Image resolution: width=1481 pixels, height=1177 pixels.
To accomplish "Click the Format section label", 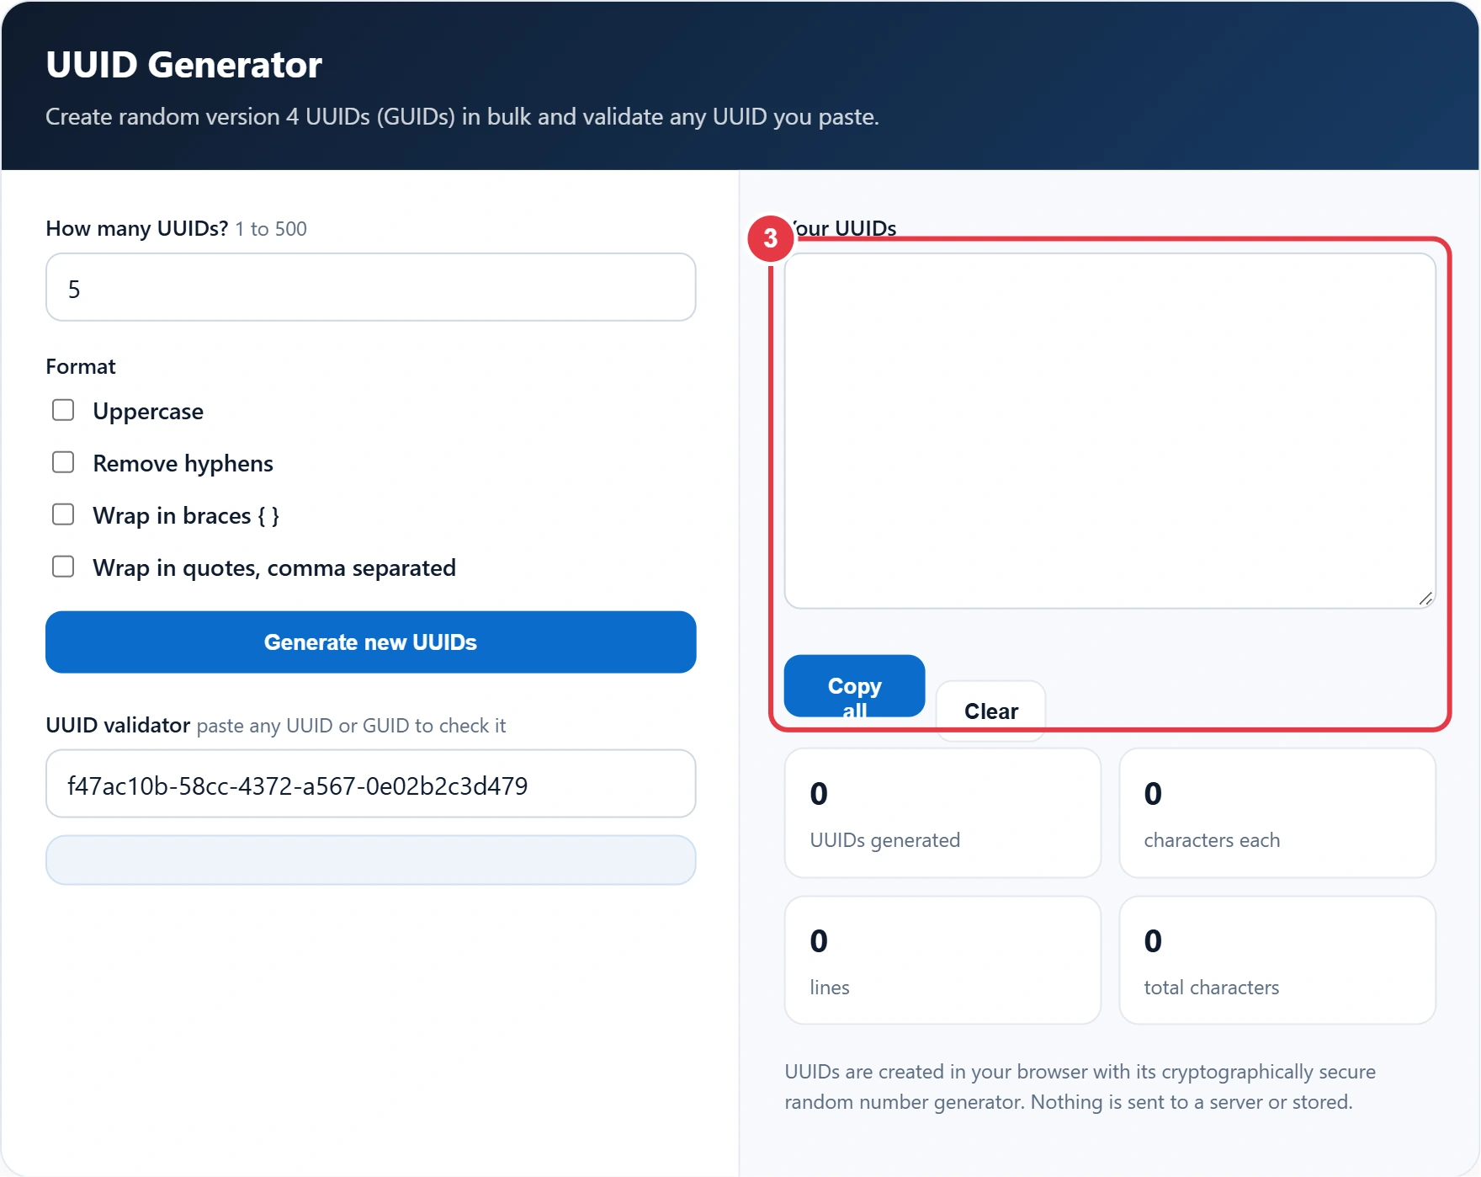I will (x=81, y=366).
